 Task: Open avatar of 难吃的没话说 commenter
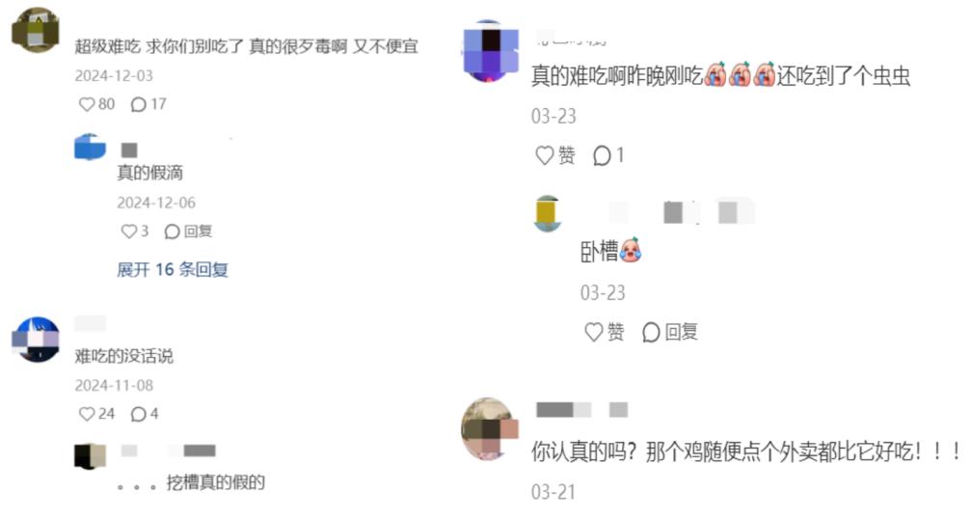pyautogui.click(x=36, y=340)
